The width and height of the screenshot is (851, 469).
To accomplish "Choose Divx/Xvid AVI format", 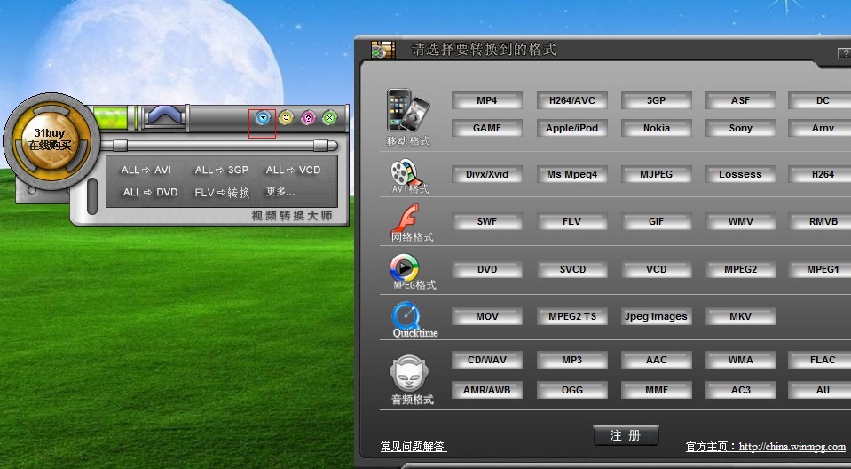I will (487, 174).
